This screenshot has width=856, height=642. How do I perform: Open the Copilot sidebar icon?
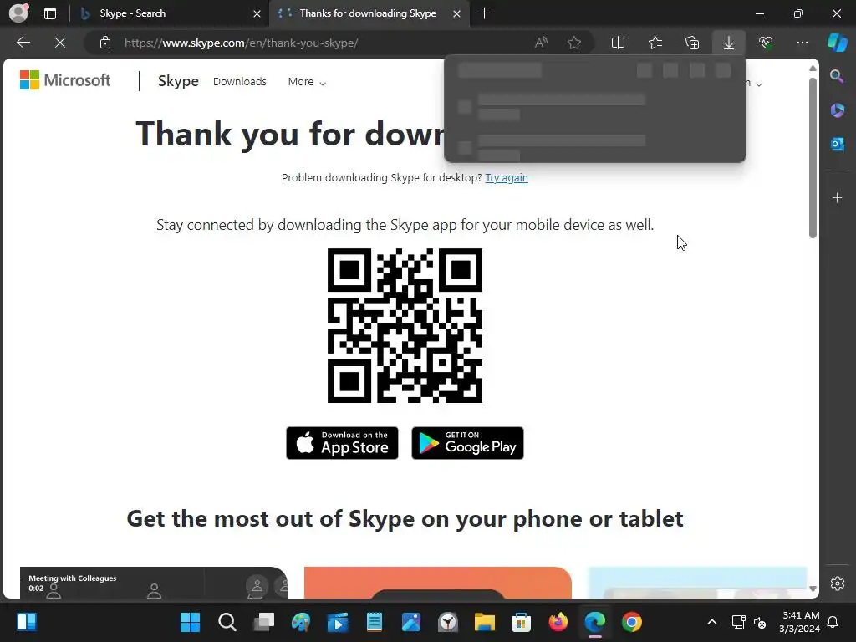coord(837,42)
